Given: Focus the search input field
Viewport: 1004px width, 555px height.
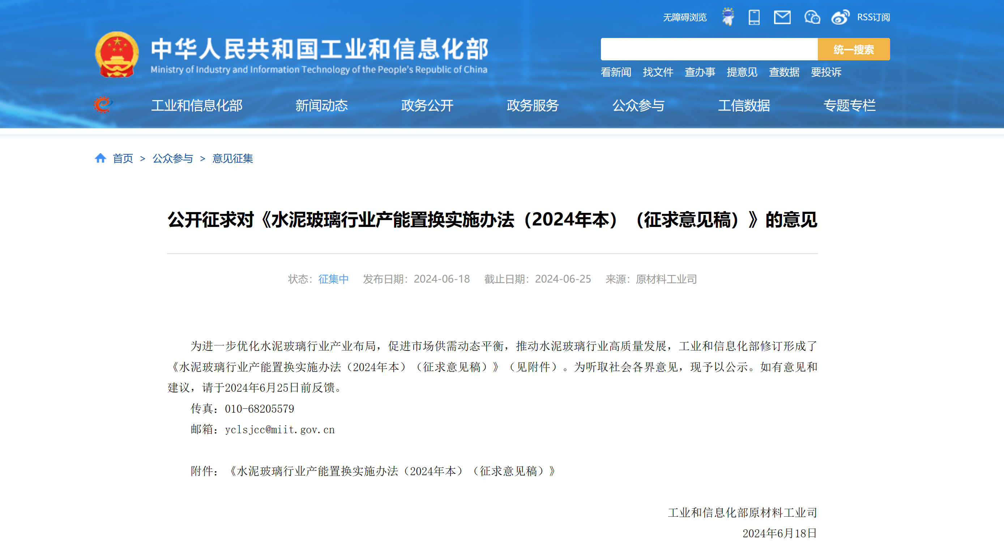Looking at the screenshot, I should coord(709,49).
